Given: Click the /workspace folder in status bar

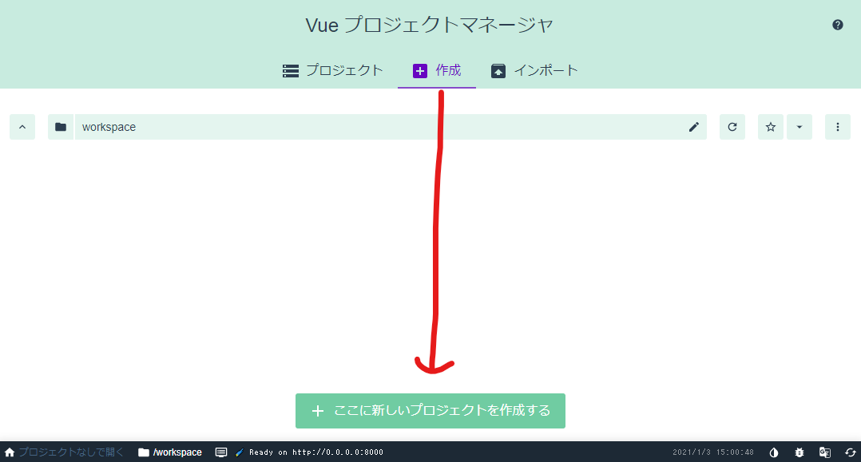Looking at the screenshot, I should (170, 452).
